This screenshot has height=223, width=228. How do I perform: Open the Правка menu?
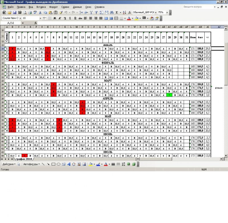(21, 7)
